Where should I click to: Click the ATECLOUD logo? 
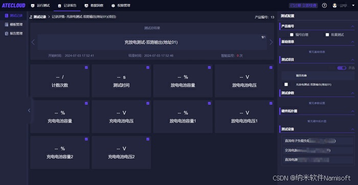tap(14, 6)
